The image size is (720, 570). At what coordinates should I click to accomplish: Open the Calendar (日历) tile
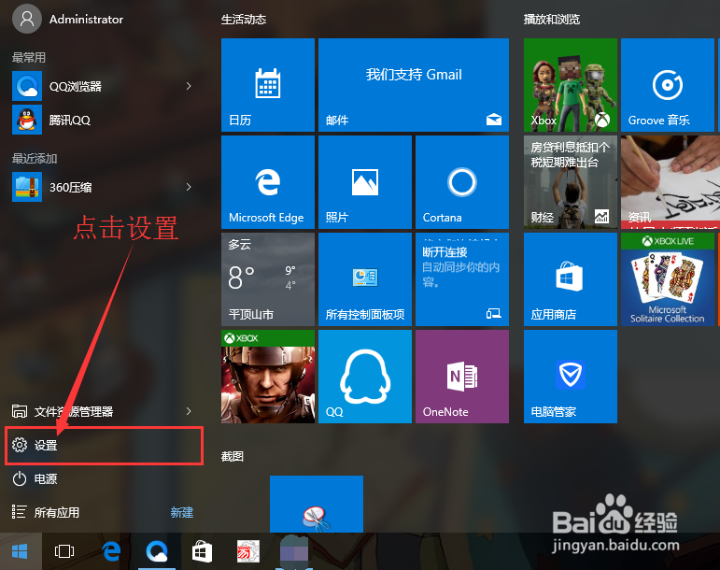[x=268, y=85]
